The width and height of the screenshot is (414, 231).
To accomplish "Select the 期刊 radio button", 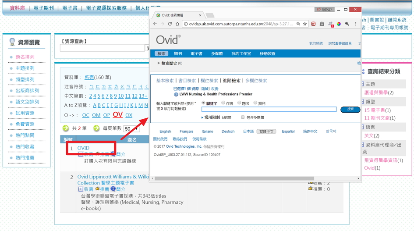I will 255,103.
